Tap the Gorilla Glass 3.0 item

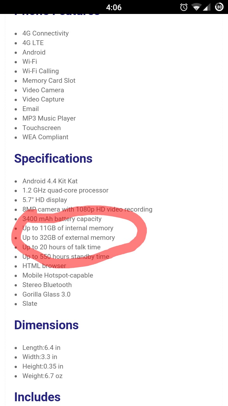(x=47, y=294)
